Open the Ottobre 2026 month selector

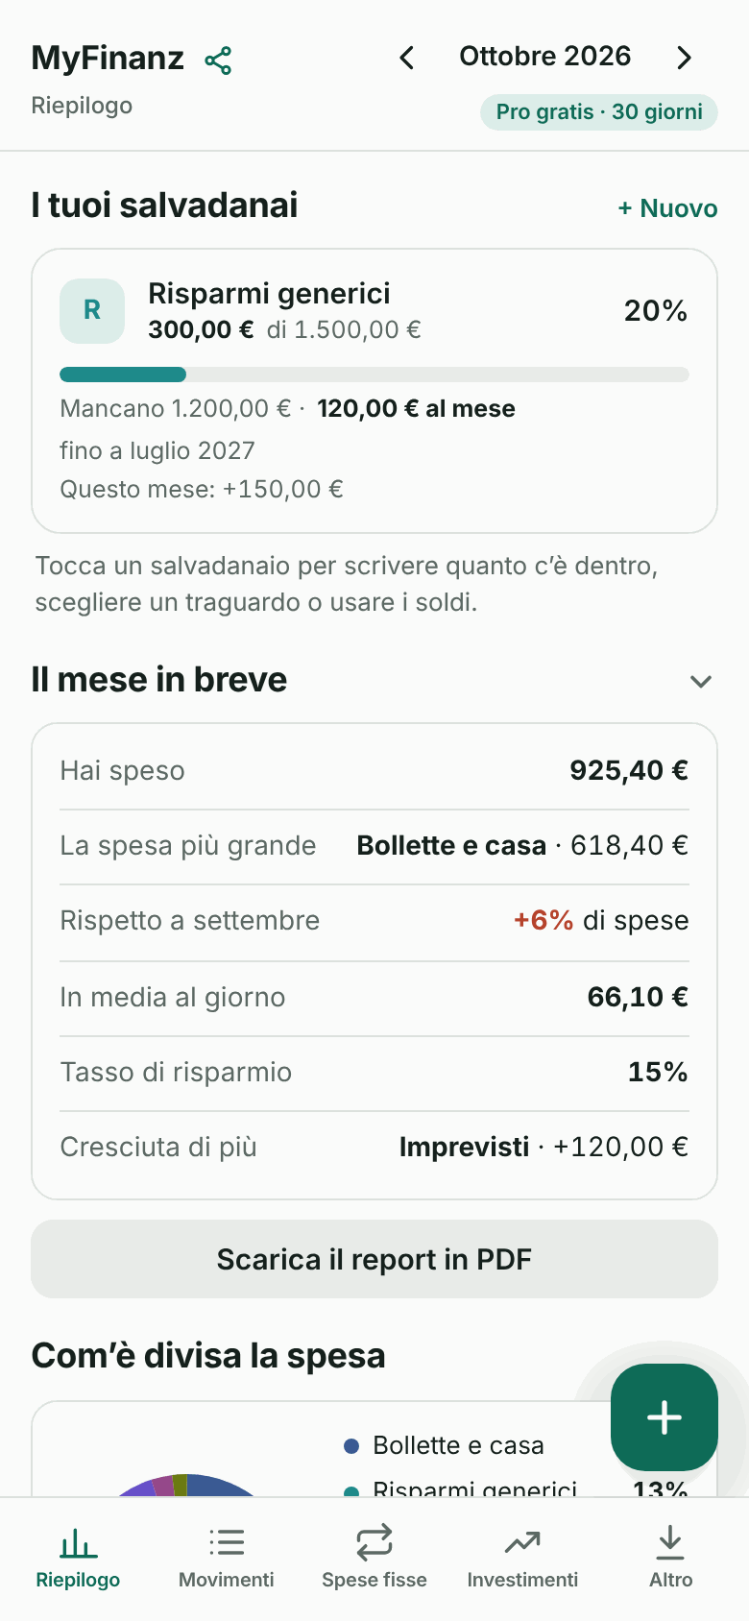click(544, 57)
